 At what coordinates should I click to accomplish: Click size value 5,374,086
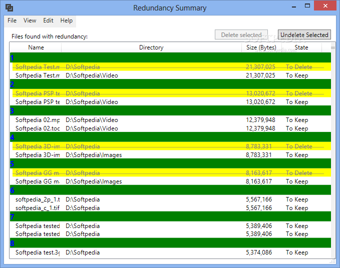pos(259,252)
